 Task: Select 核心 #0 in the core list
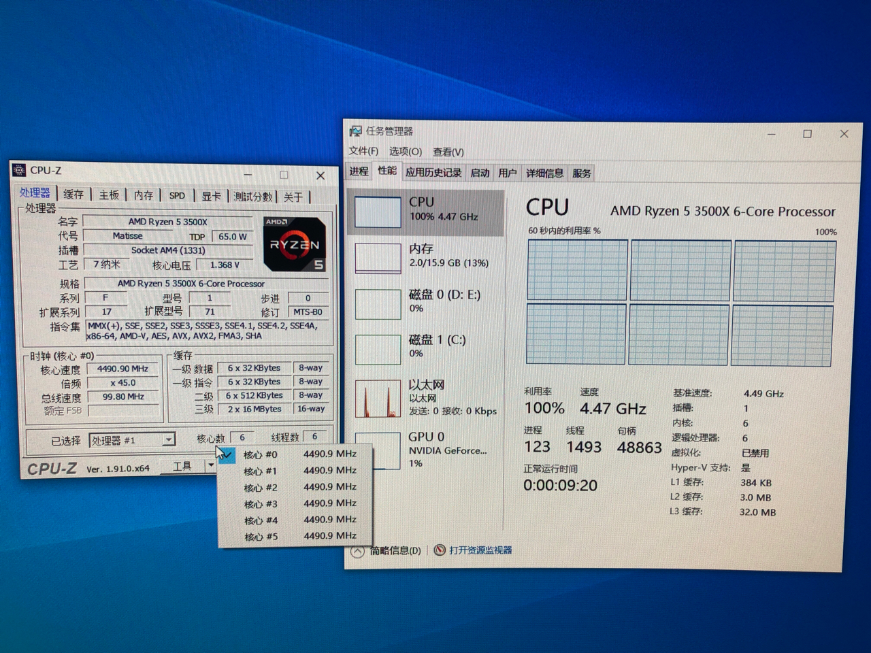coord(295,454)
